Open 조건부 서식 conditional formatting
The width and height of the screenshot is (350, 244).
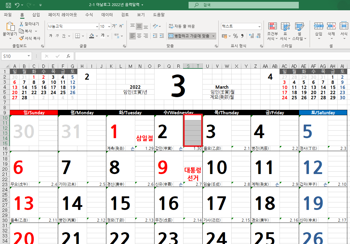(x=272, y=31)
